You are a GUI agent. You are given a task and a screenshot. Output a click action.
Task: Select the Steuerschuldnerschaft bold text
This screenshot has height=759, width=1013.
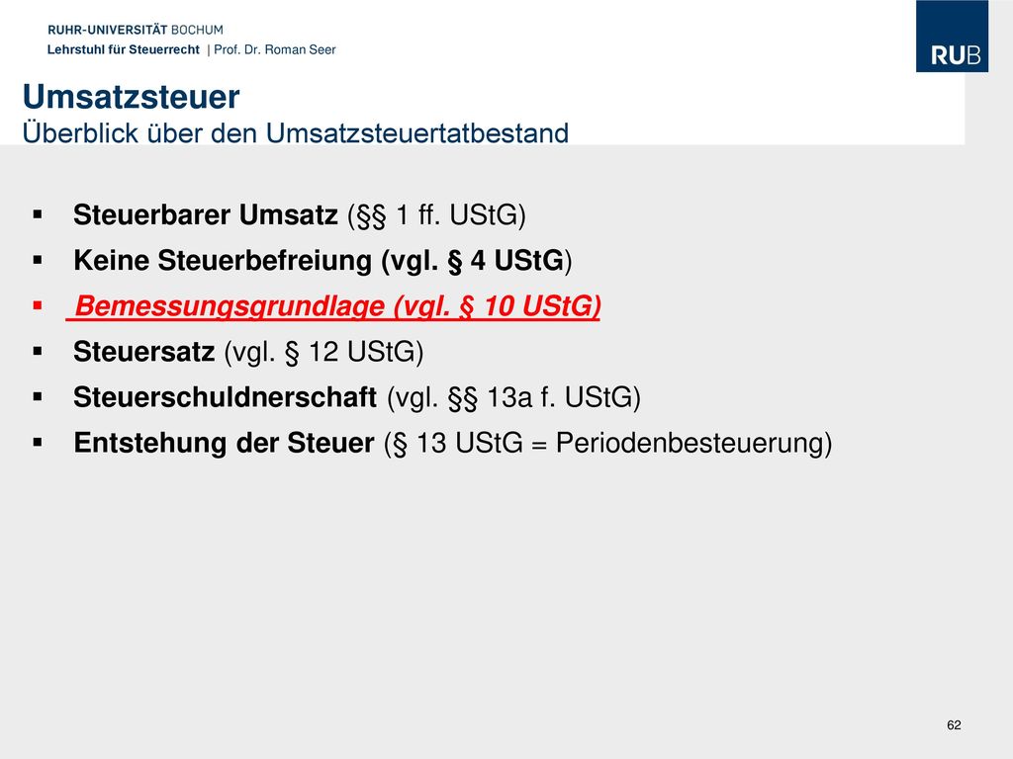pos(225,397)
